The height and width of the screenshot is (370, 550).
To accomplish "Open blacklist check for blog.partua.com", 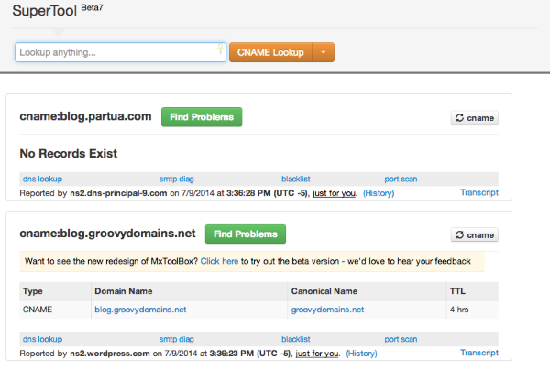I will [x=296, y=179].
